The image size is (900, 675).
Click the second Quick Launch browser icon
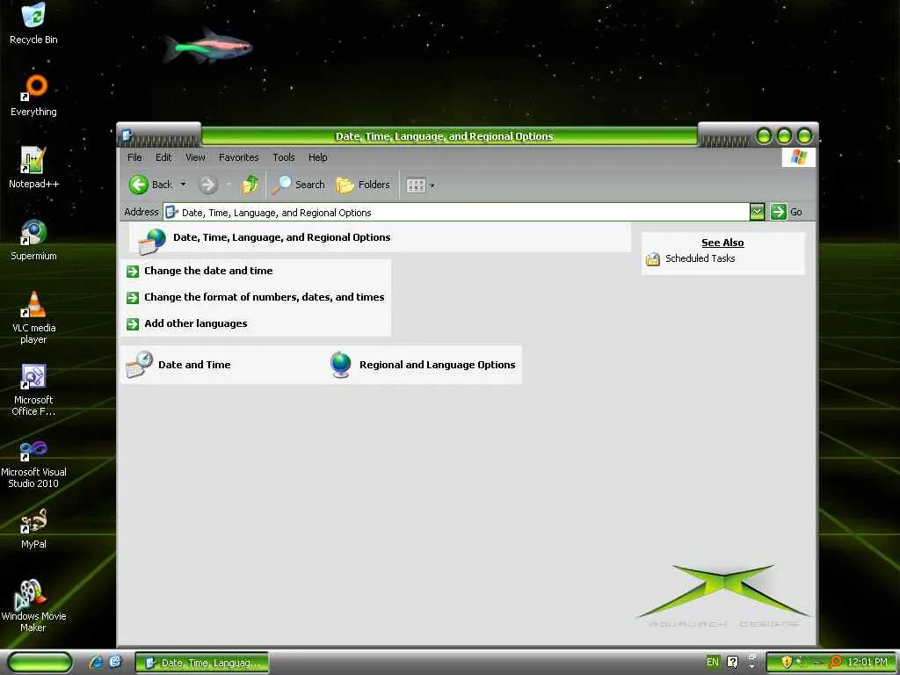coord(115,662)
